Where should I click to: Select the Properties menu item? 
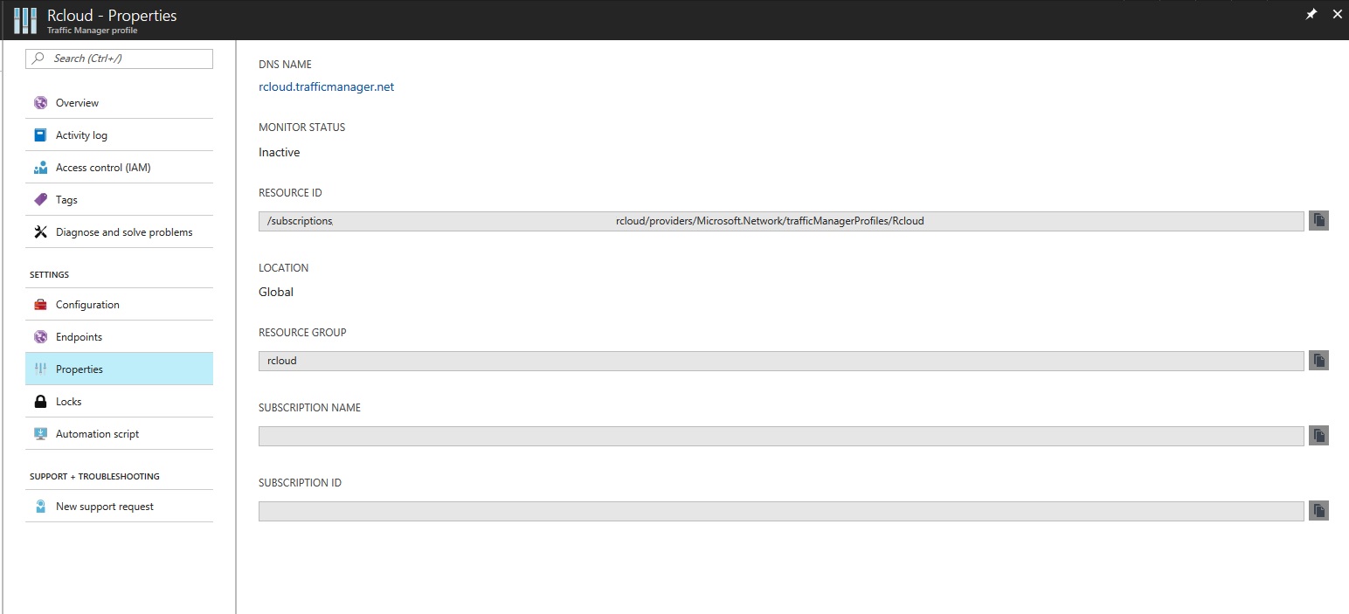tap(80, 369)
